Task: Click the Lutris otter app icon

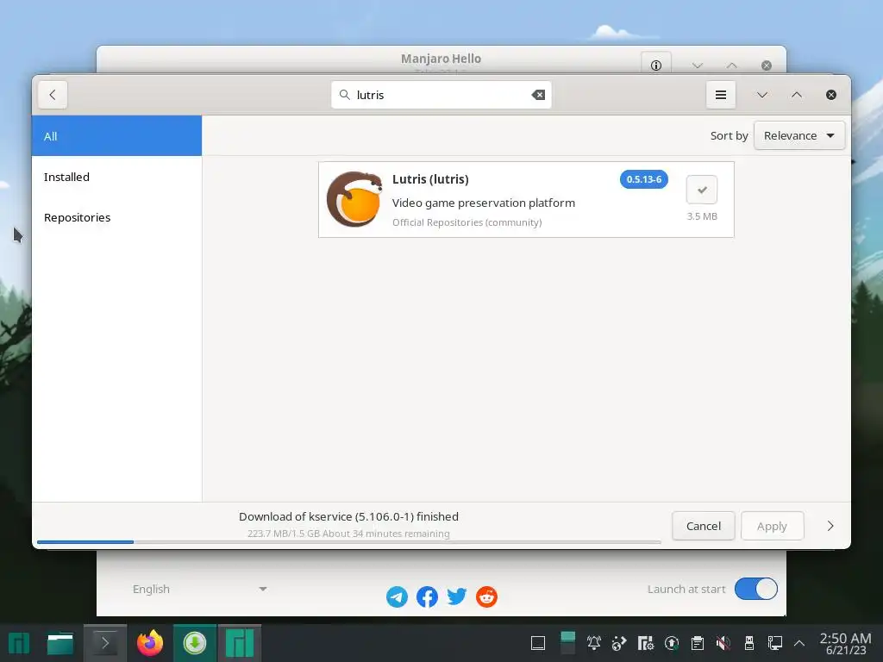Action: (x=354, y=199)
